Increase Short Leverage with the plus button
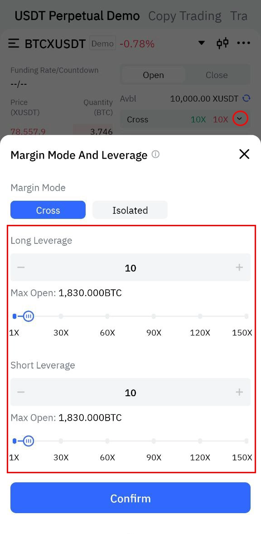This screenshot has width=261, height=534. click(x=239, y=392)
